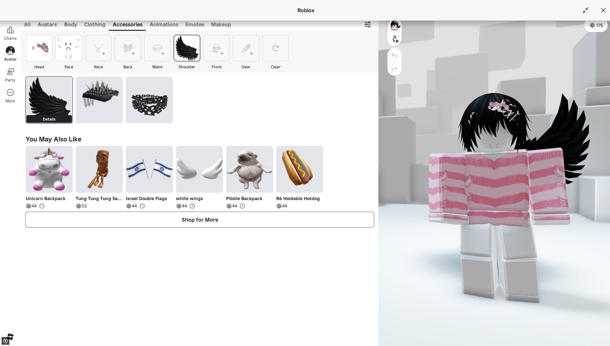Undo the last avatar change
The height and width of the screenshot is (346, 610).
pos(394,56)
